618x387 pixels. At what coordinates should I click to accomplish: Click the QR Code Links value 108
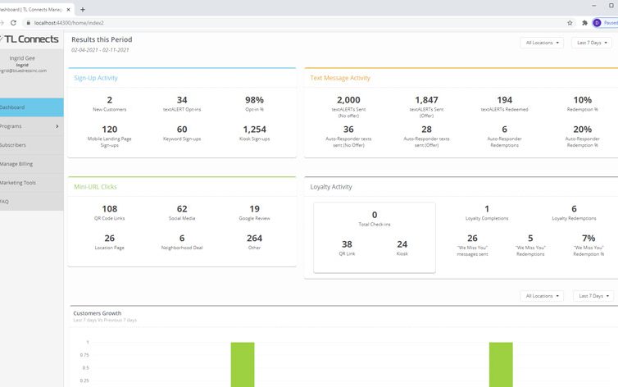(x=110, y=208)
